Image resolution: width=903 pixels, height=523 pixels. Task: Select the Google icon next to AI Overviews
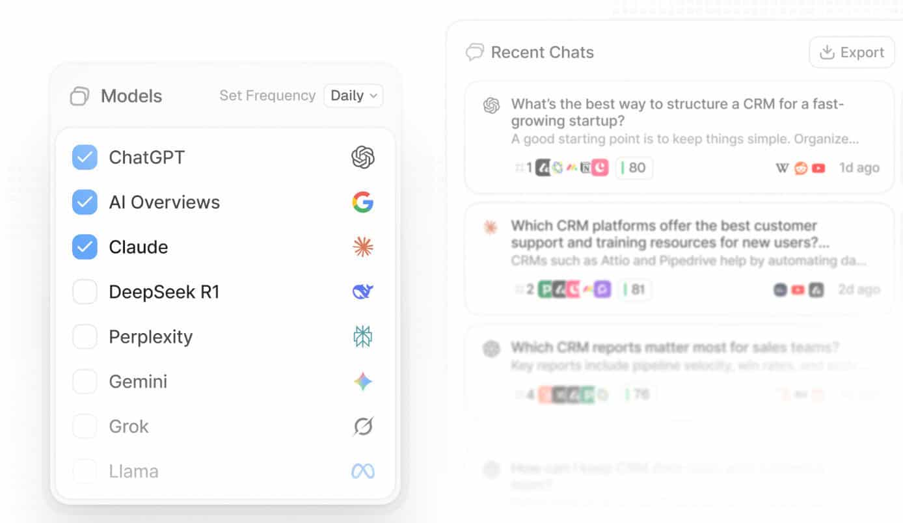(x=363, y=202)
